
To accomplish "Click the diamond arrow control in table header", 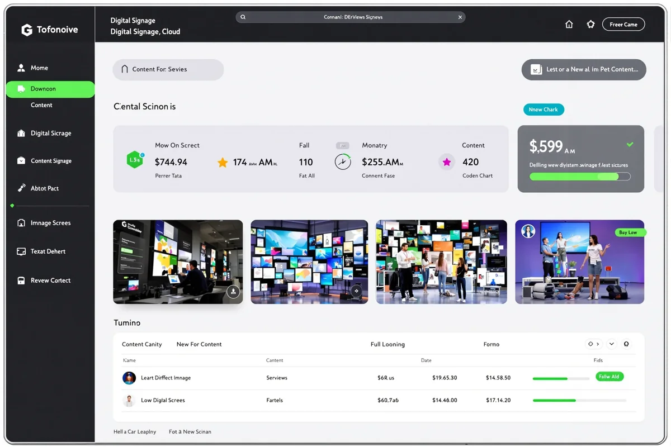I will point(594,344).
